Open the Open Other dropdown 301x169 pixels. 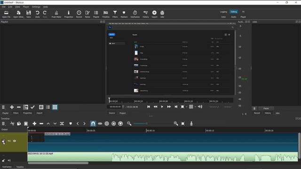19,14
